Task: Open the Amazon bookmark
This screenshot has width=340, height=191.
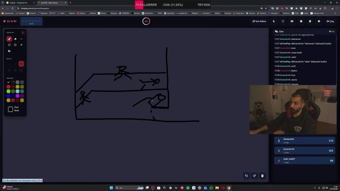Action: click(x=31, y=13)
